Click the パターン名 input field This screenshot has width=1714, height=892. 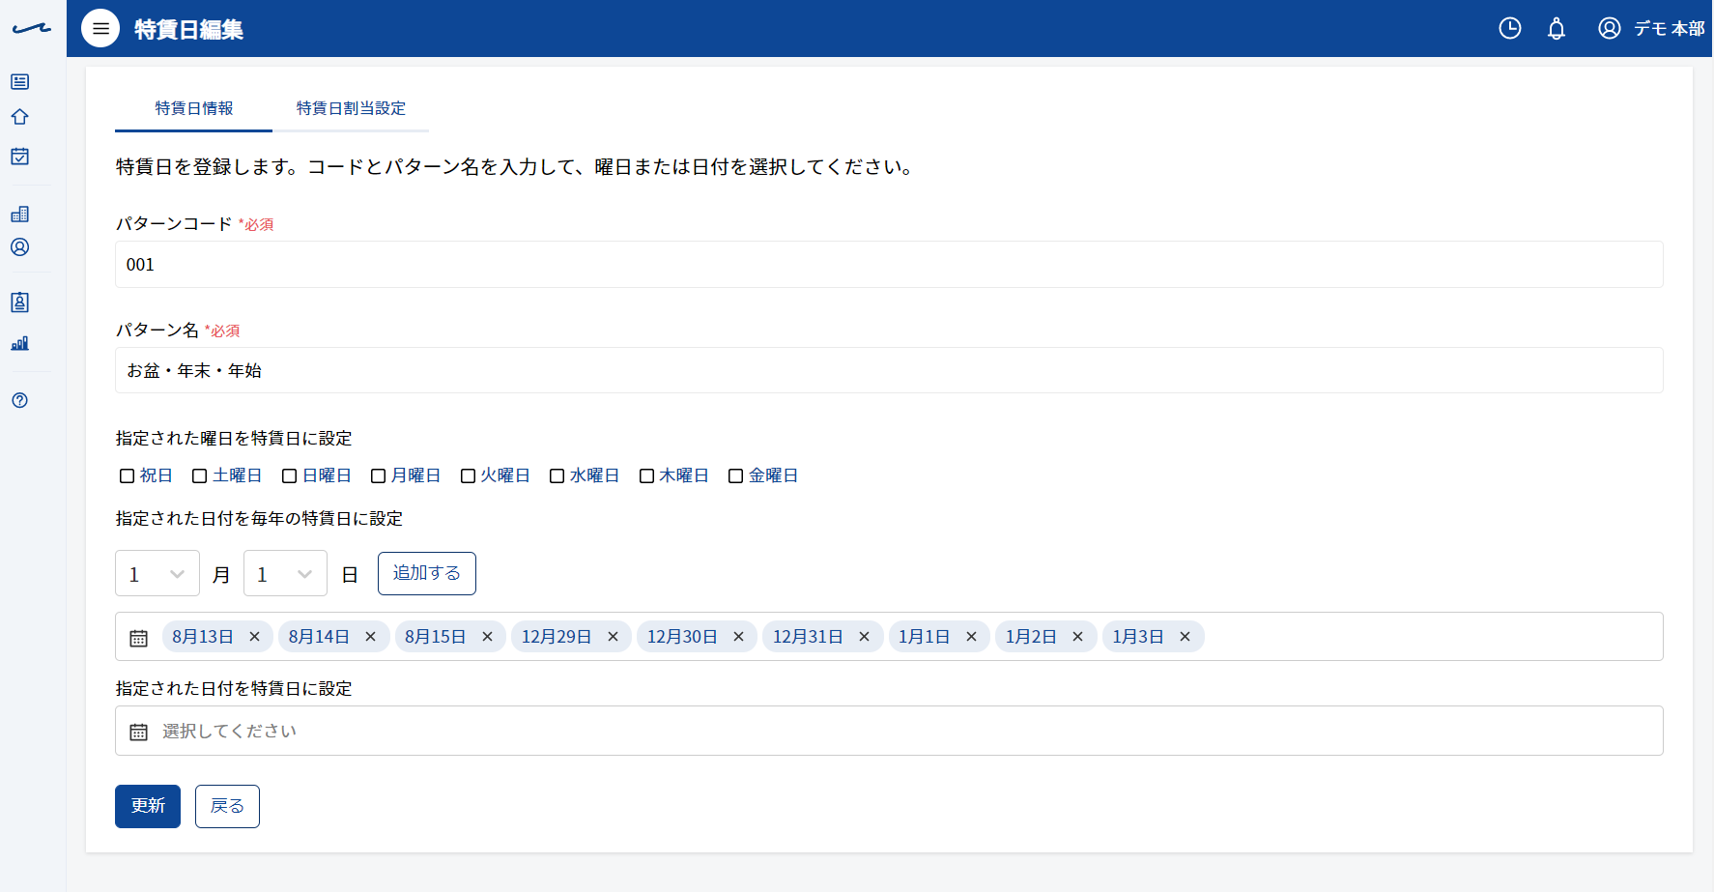(x=889, y=370)
